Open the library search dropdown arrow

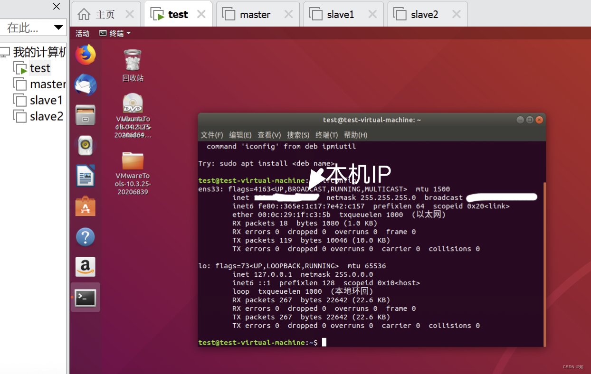pyautogui.click(x=59, y=28)
